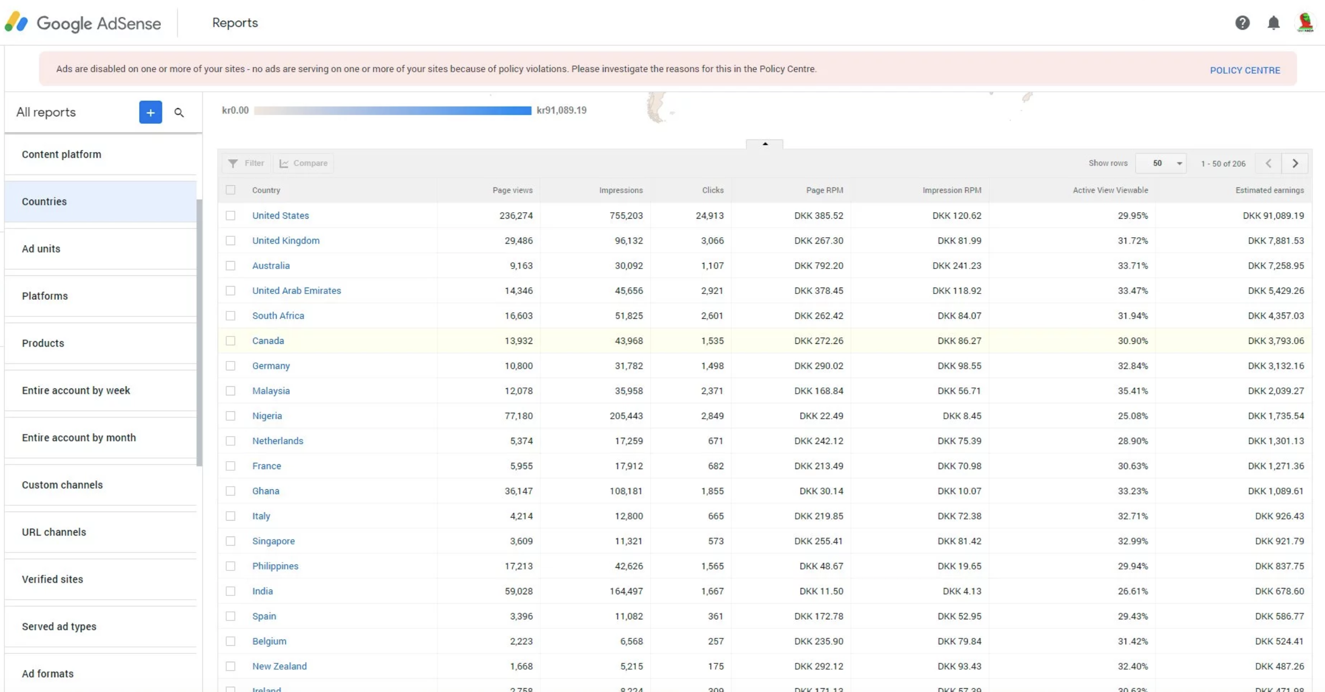The image size is (1325, 692).
Task: Open the Netherlands country link
Action: (x=278, y=441)
